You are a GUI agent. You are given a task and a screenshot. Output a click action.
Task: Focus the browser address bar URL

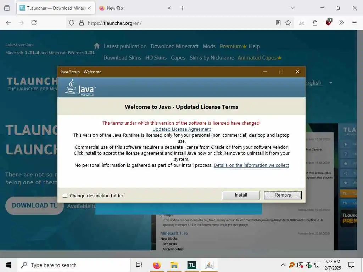click(x=180, y=23)
